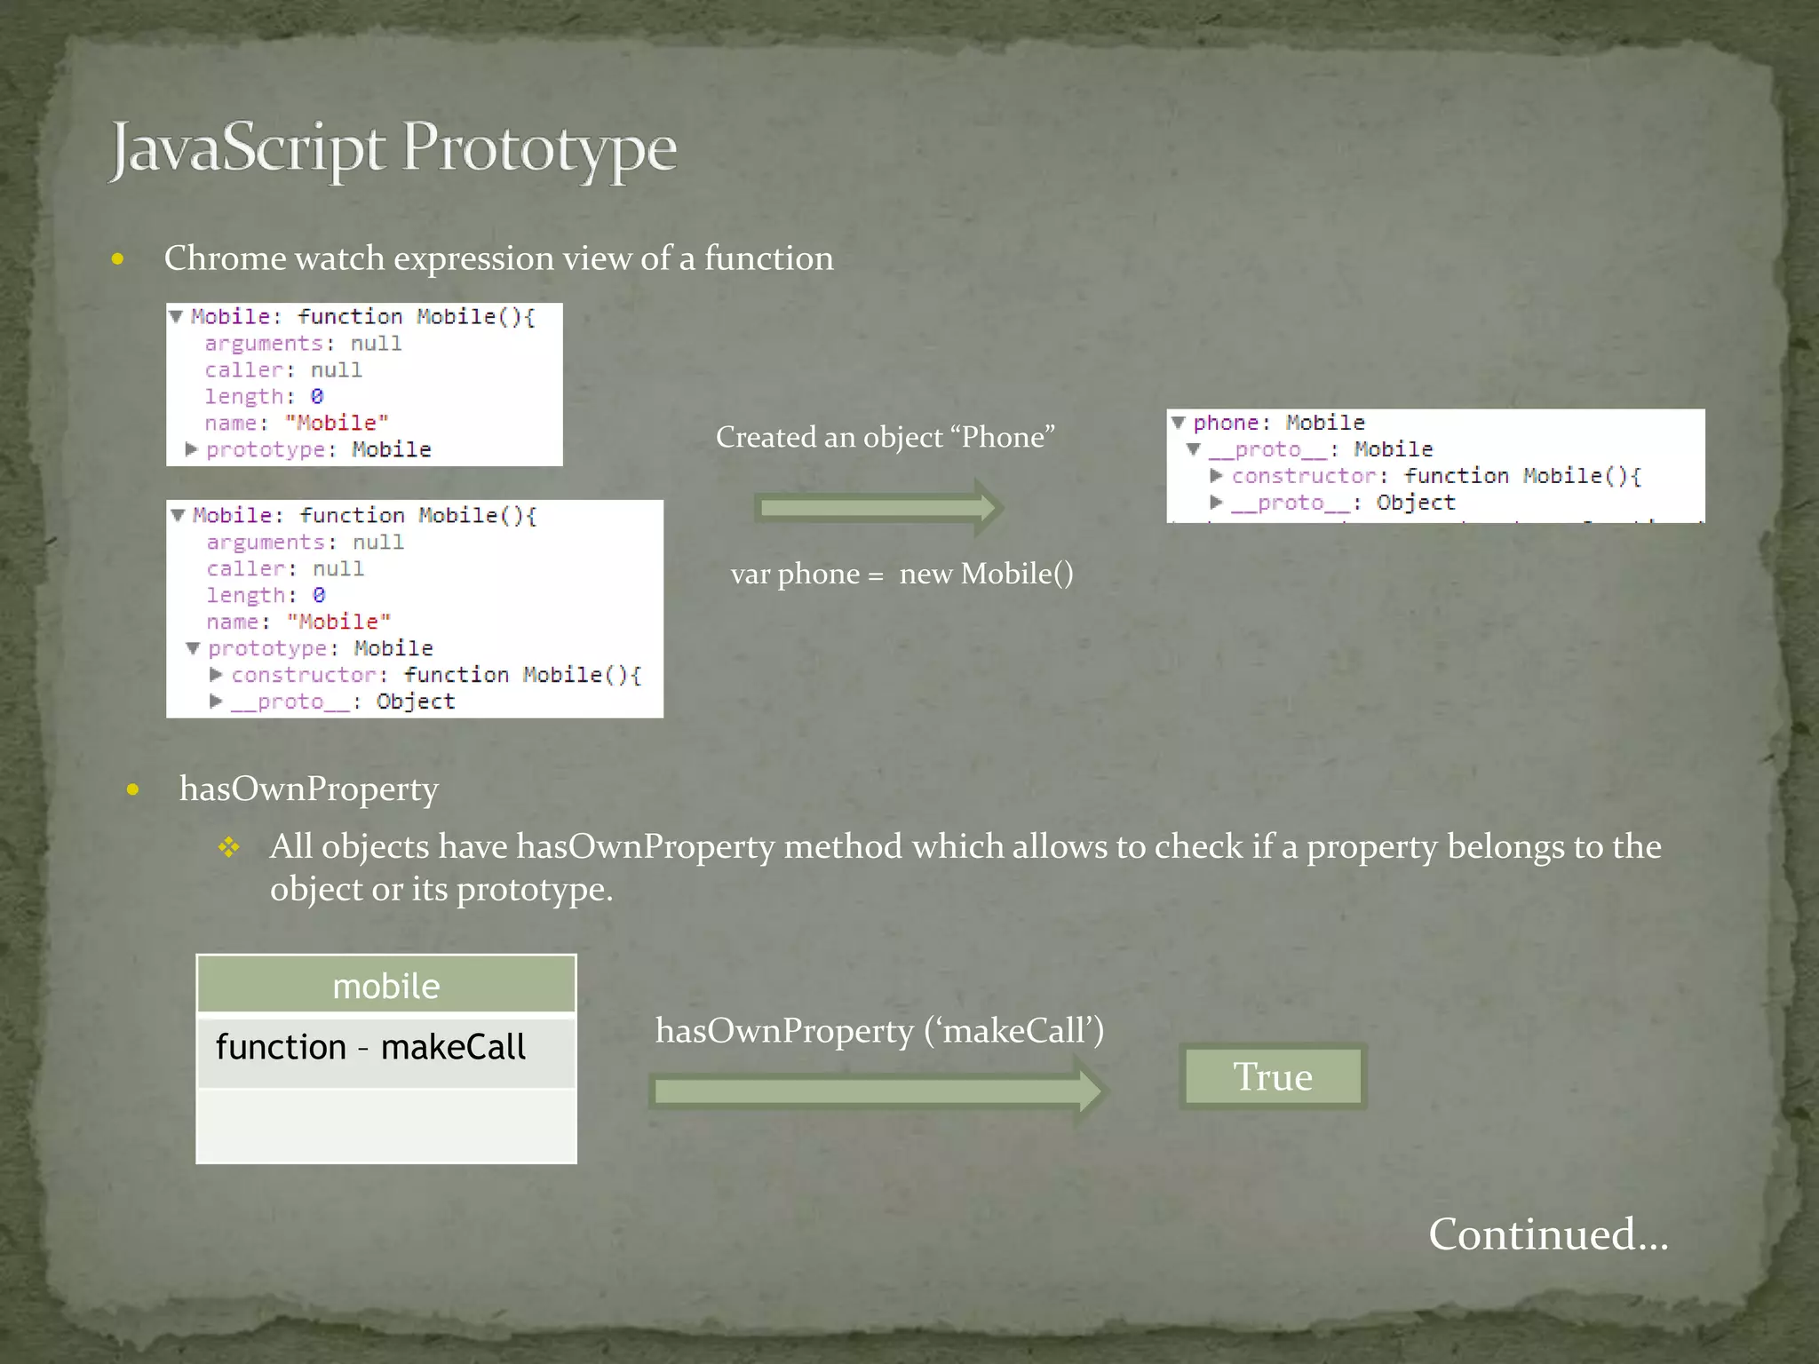Viewport: 1819px width, 1364px height.
Task: Click the hasOwnProperty ('makeCall') label
Action: [879, 1031]
